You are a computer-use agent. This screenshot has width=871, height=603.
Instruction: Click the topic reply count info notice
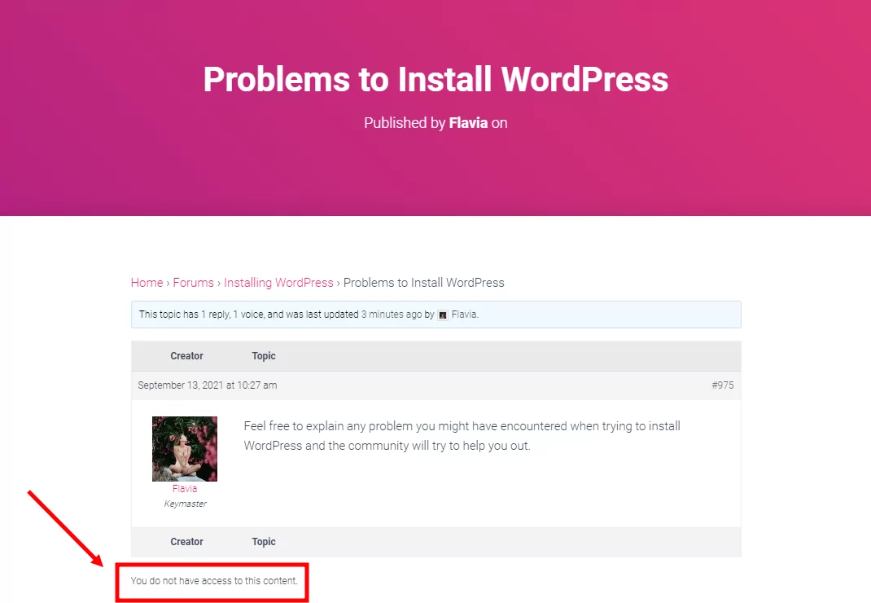436,315
